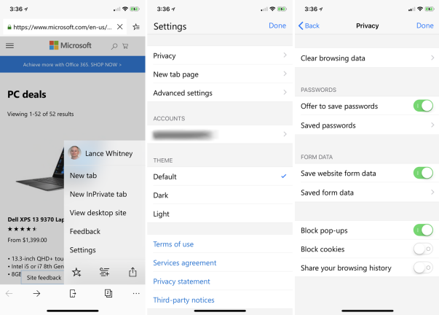The image size is (439, 315).
Task: Select the Dark theme
Action: click(220, 195)
